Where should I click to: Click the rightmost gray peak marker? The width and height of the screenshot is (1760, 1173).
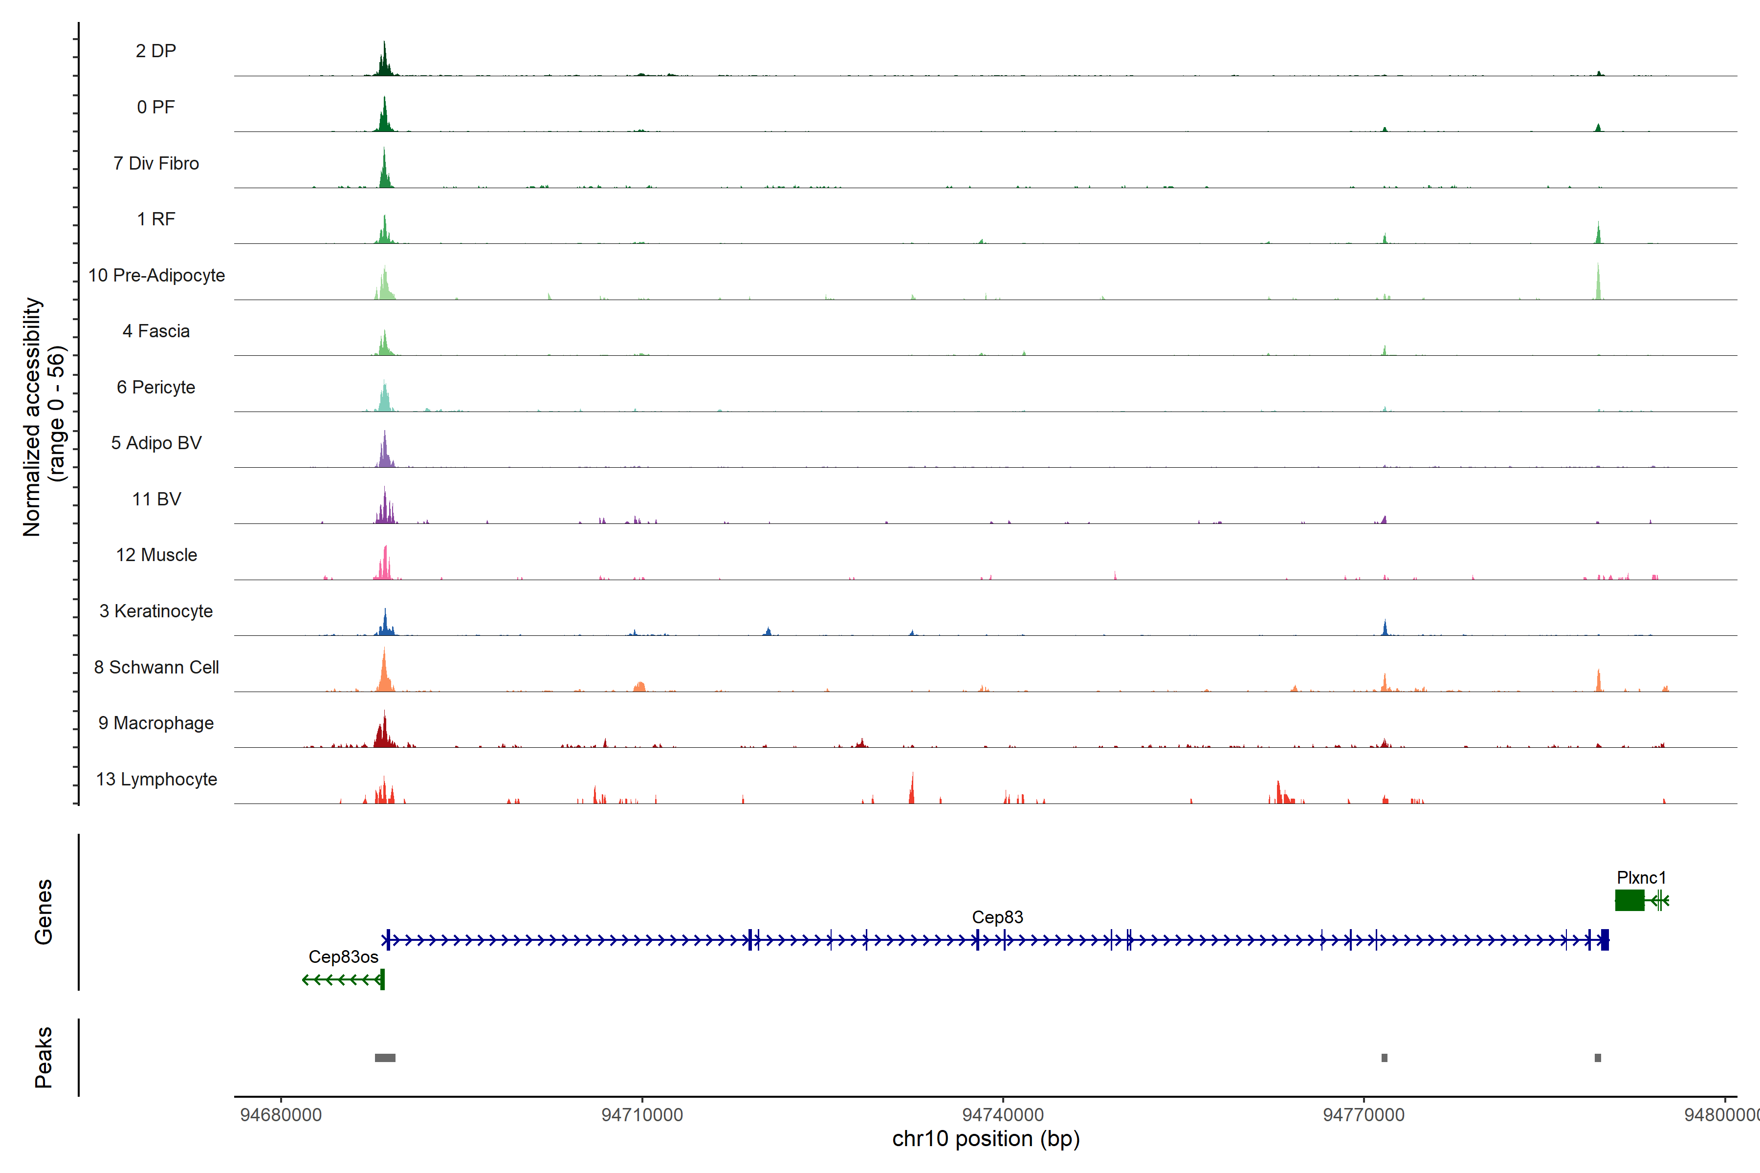point(1598,1058)
